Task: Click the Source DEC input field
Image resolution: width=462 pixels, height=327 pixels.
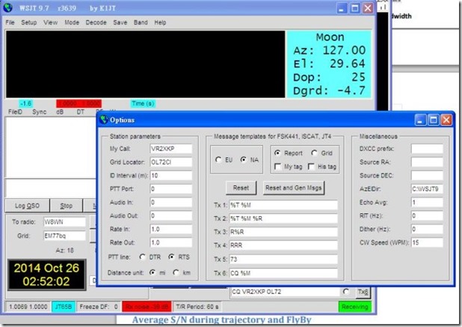Action: coord(427,175)
